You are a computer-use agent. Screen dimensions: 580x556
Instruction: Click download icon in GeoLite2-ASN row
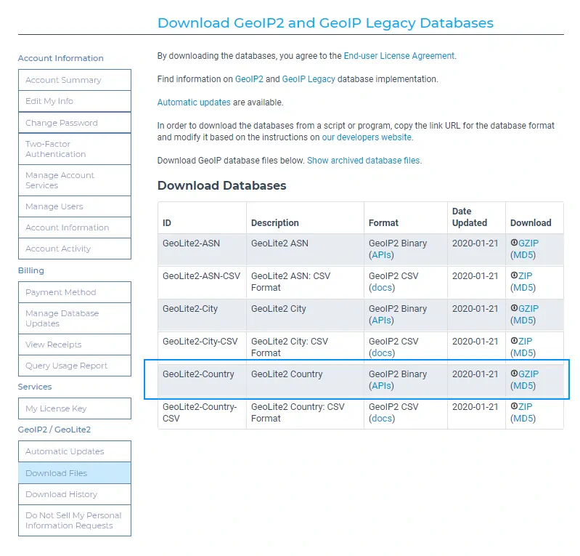pos(514,243)
